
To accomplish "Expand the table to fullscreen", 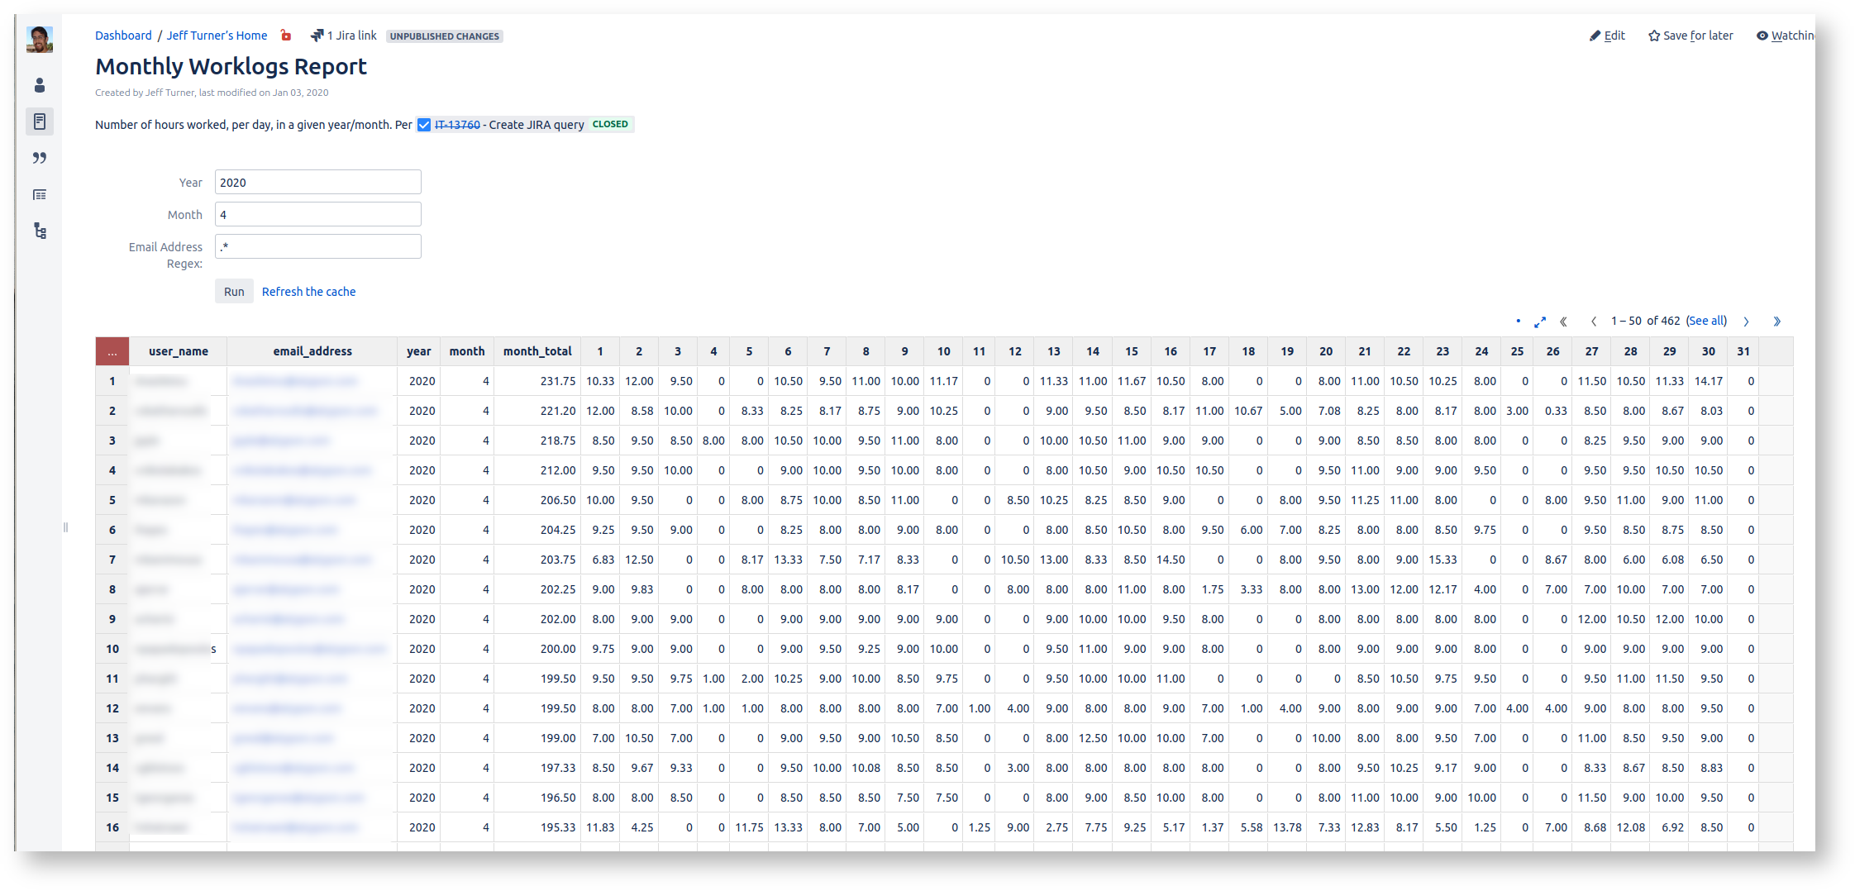I will click(x=1539, y=322).
